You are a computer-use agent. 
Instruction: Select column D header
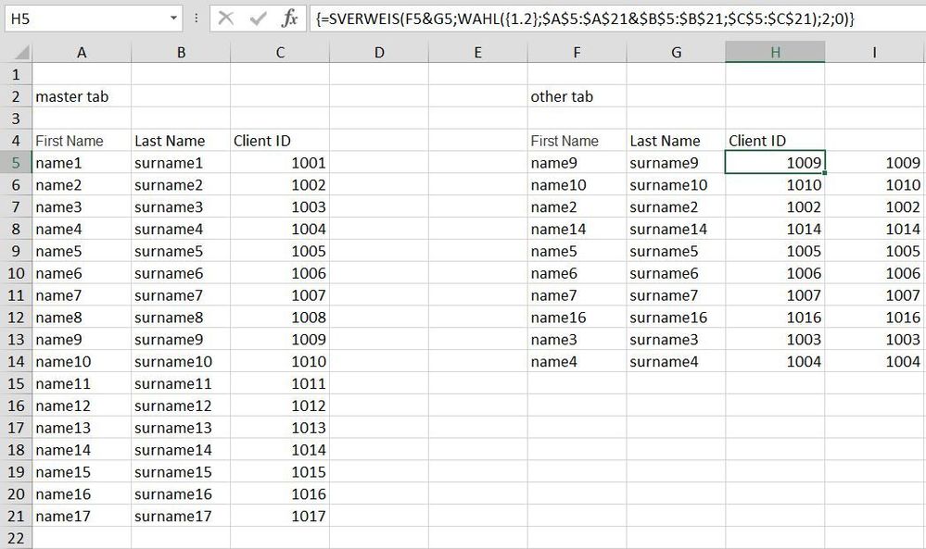click(379, 53)
